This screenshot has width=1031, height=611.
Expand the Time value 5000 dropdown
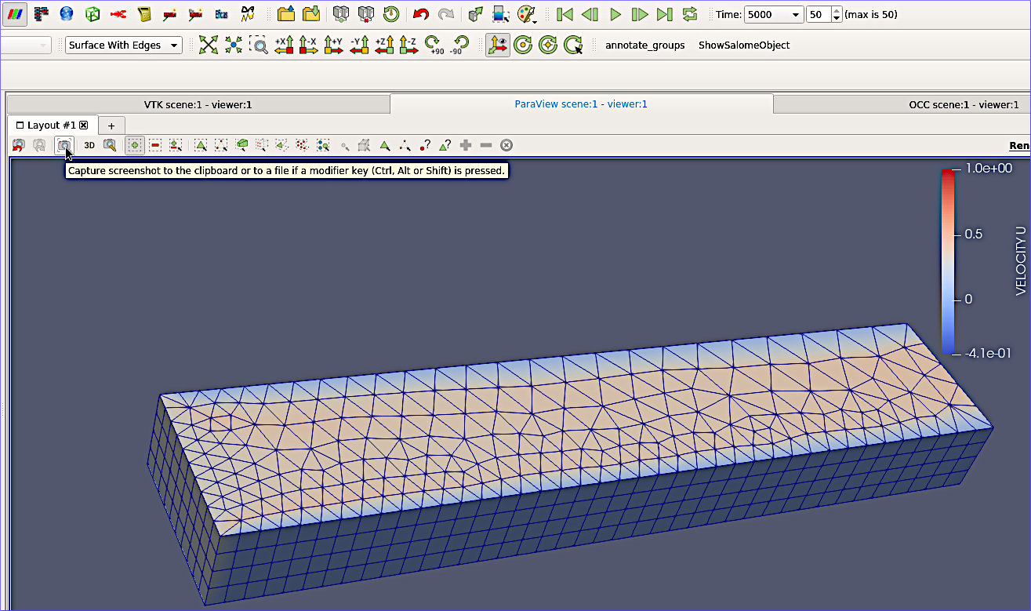[796, 15]
